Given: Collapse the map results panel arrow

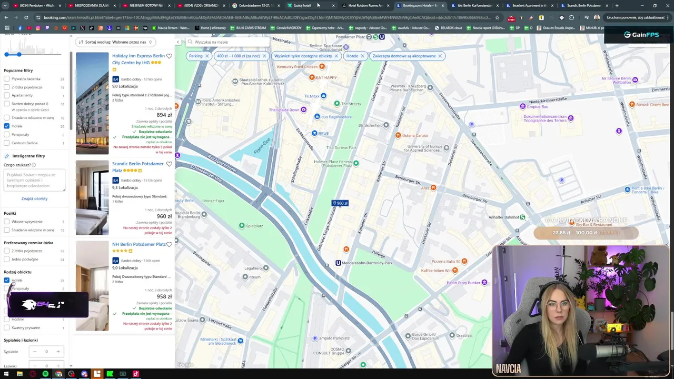Looking at the screenshot, I should 178,42.
